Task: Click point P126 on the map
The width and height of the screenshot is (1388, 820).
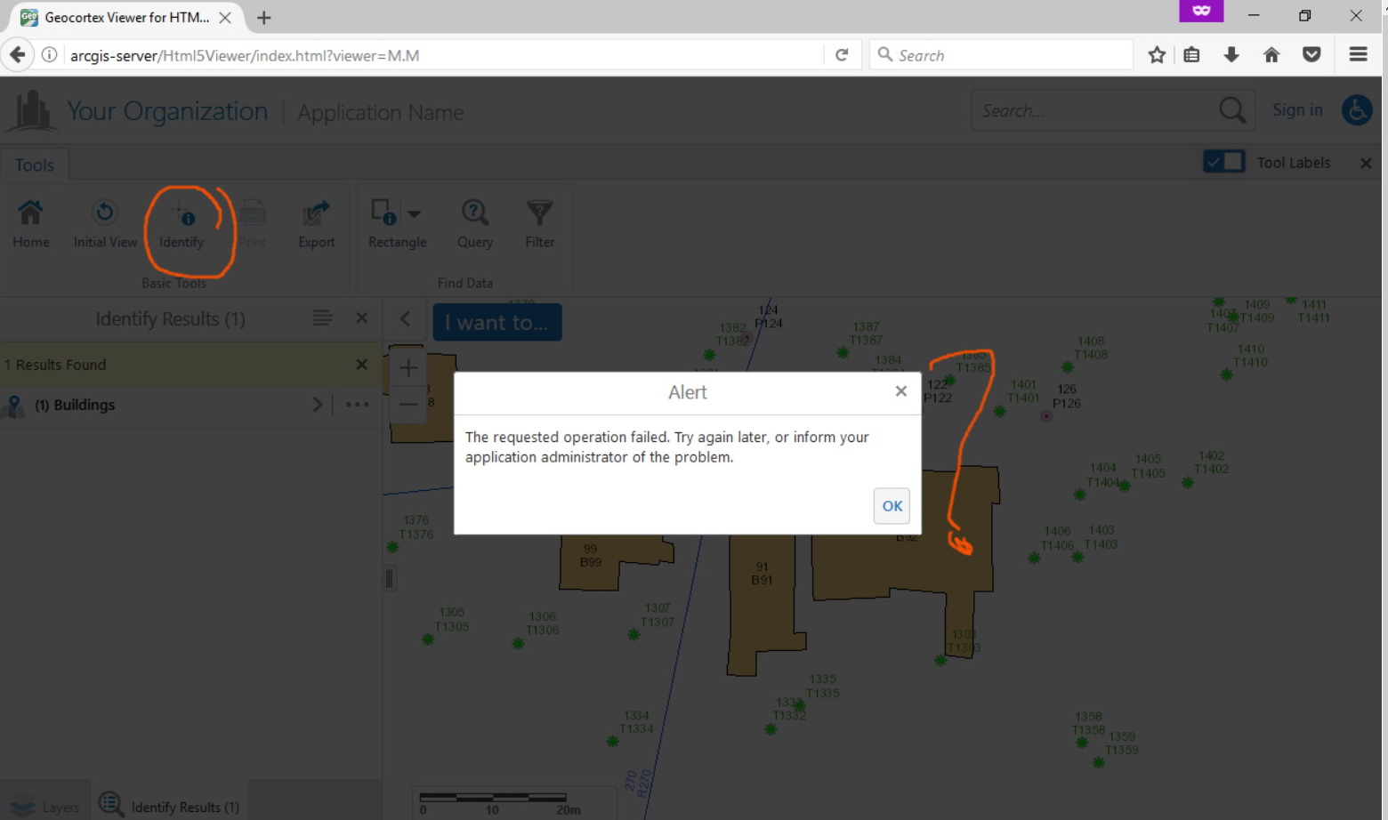Action: [x=1046, y=415]
